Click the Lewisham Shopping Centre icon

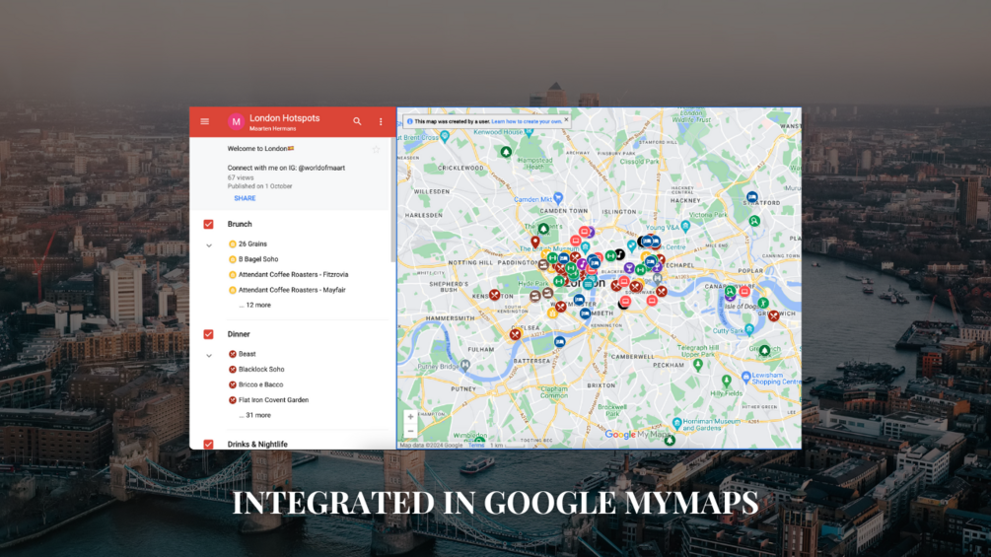coord(745,378)
